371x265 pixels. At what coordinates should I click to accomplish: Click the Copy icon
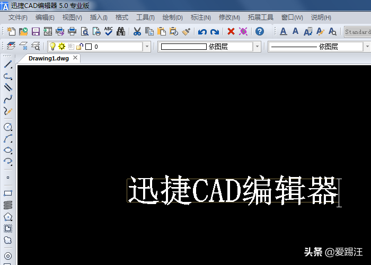pyautogui.click(x=149, y=31)
